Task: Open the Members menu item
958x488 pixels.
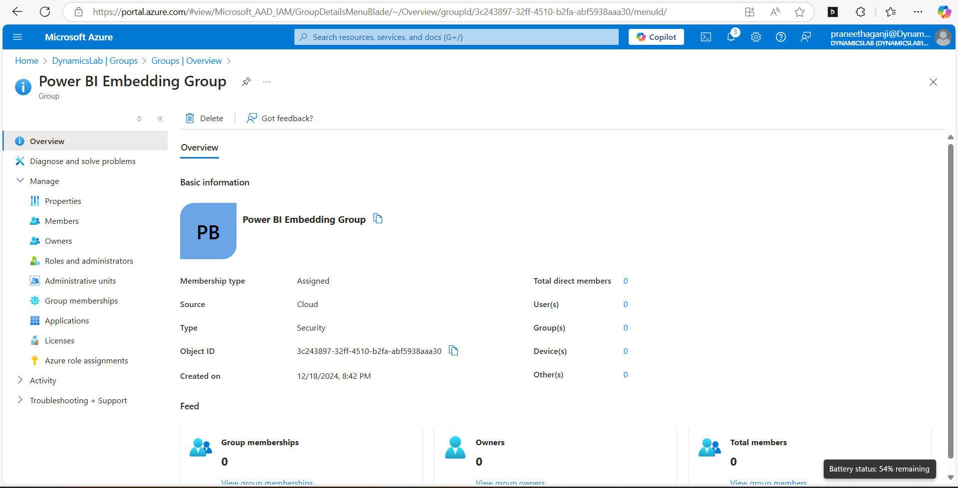Action: (x=61, y=221)
